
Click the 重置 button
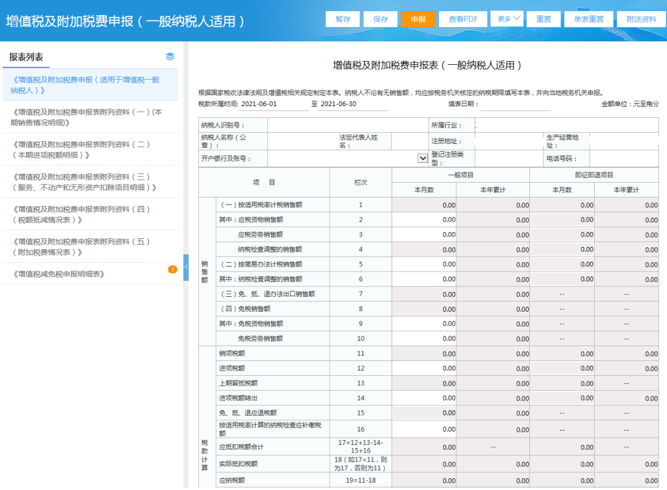pos(543,19)
